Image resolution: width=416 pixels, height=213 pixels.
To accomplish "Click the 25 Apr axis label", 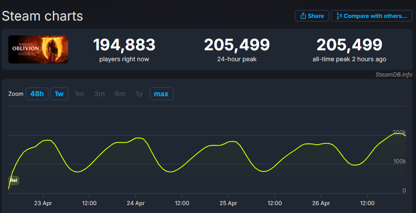I will click(x=228, y=203).
